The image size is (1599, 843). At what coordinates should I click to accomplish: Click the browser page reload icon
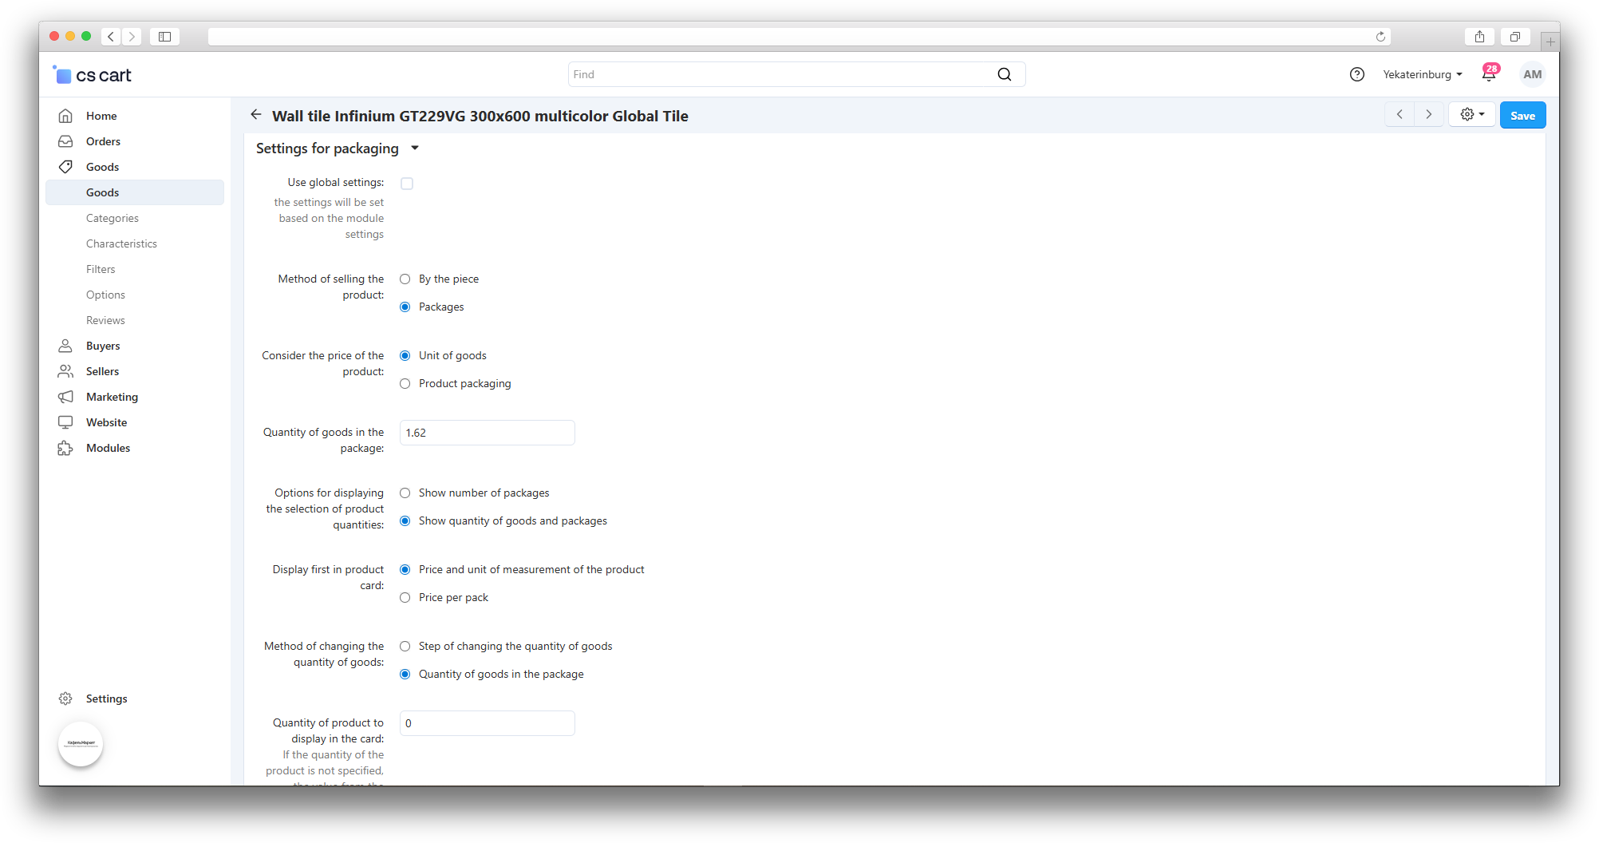tap(1380, 37)
